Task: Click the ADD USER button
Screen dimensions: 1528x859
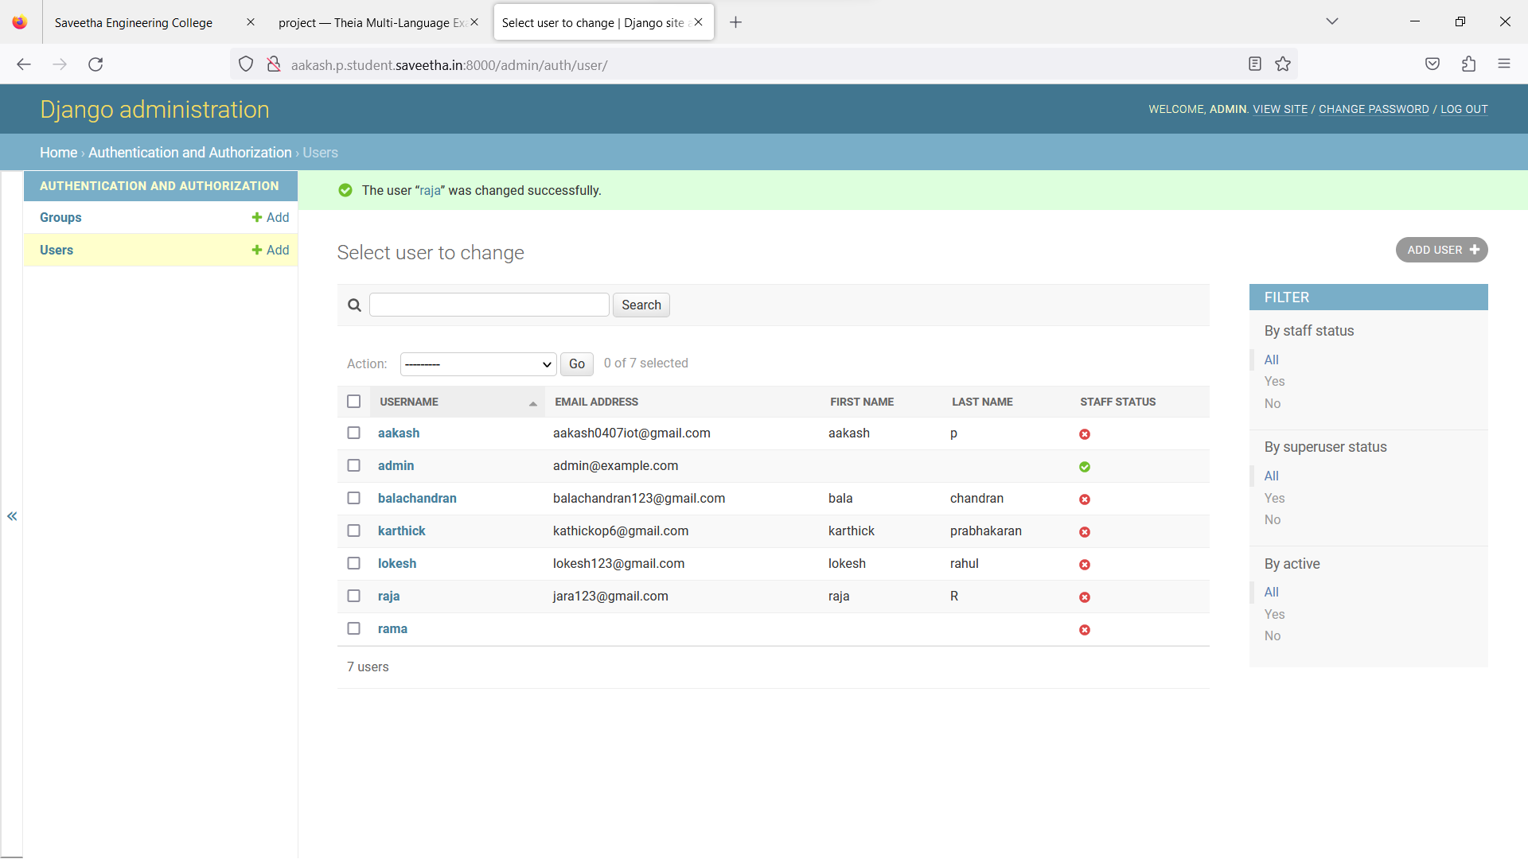Action: [1441, 251]
